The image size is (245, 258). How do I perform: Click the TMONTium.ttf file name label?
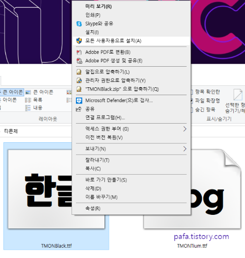click(192, 246)
